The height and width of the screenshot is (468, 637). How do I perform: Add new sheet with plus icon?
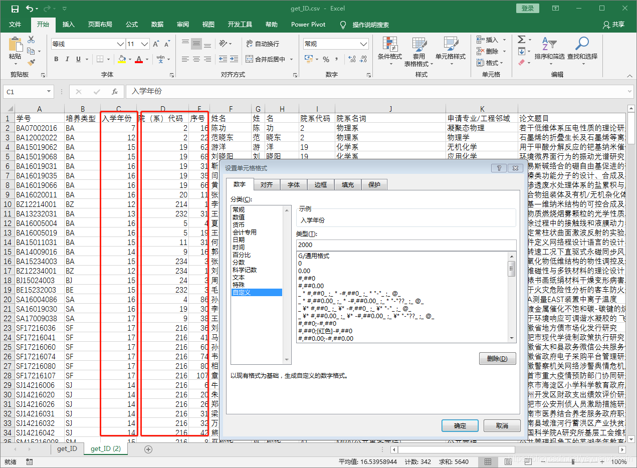(148, 449)
